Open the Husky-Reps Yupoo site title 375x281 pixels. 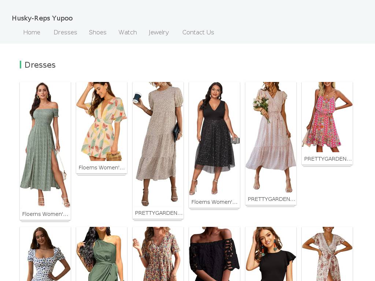pyautogui.click(x=42, y=18)
